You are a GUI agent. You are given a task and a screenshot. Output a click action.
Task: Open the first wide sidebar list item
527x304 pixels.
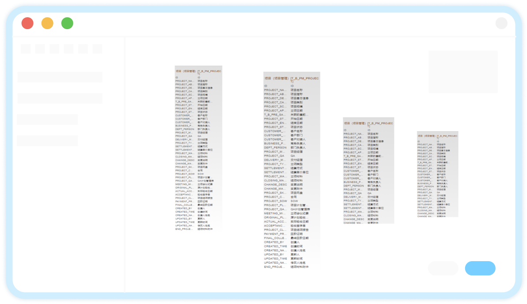60,77
